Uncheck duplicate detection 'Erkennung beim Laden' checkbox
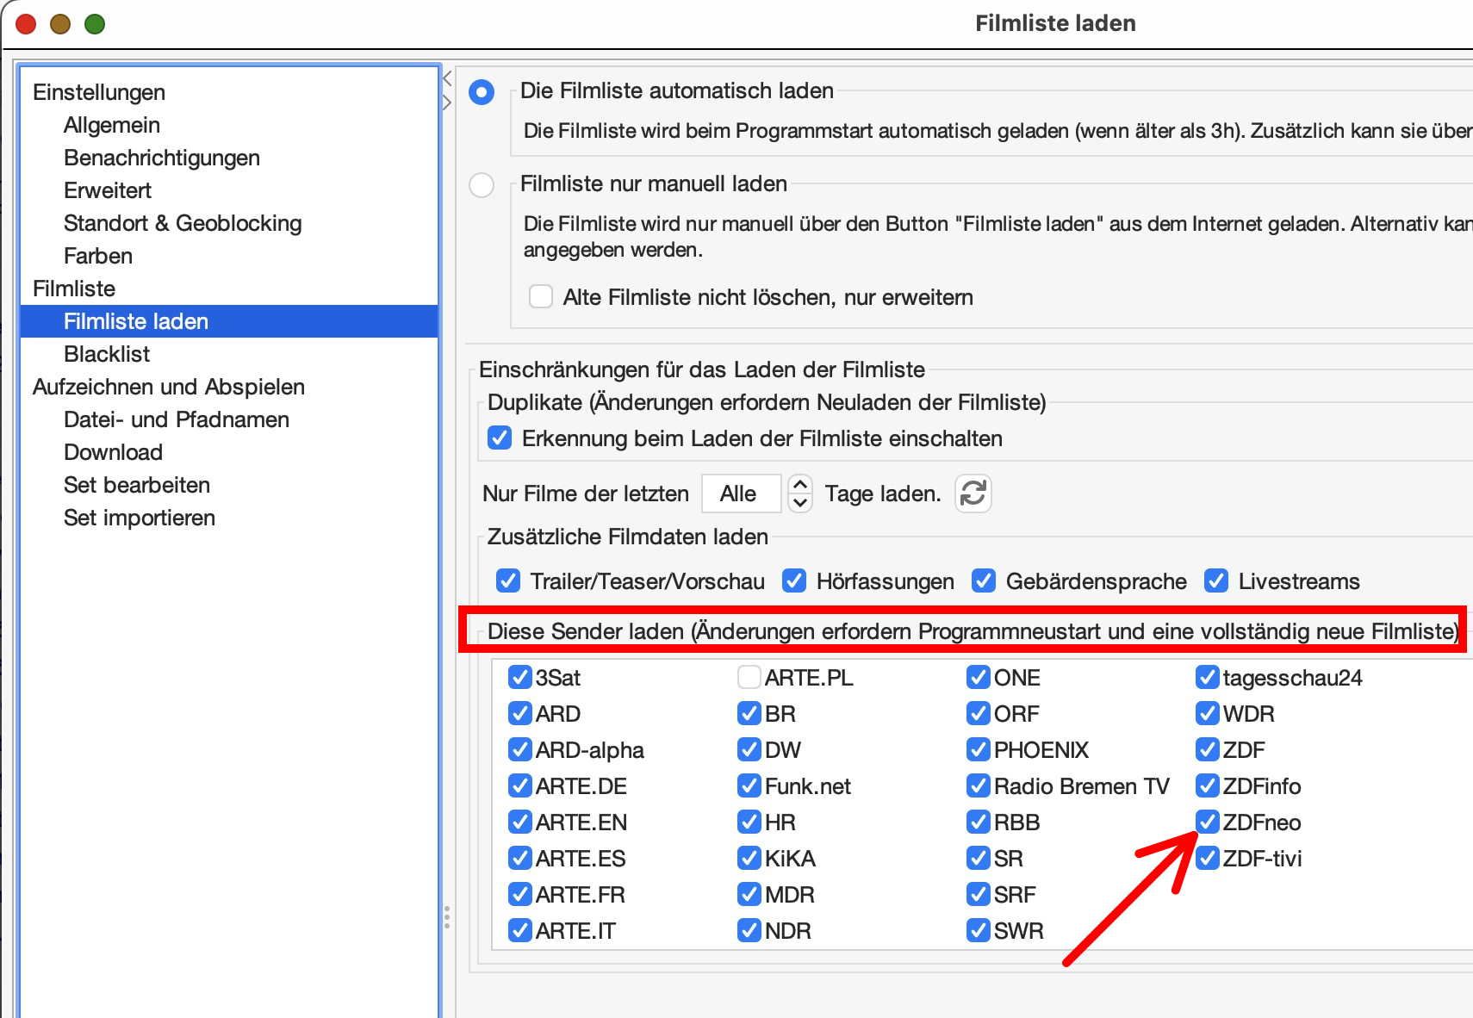The height and width of the screenshot is (1018, 1473). click(x=500, y=438)
